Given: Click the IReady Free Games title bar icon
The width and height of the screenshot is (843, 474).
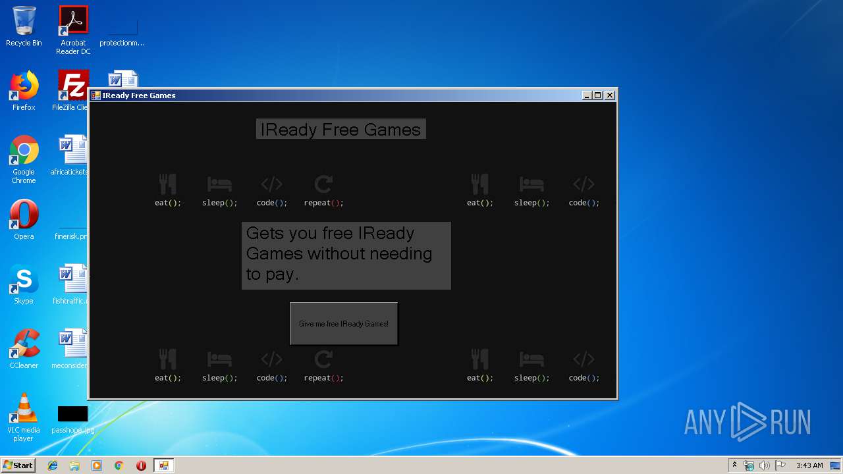Looking at the screenshot, I should coord(96,95).
